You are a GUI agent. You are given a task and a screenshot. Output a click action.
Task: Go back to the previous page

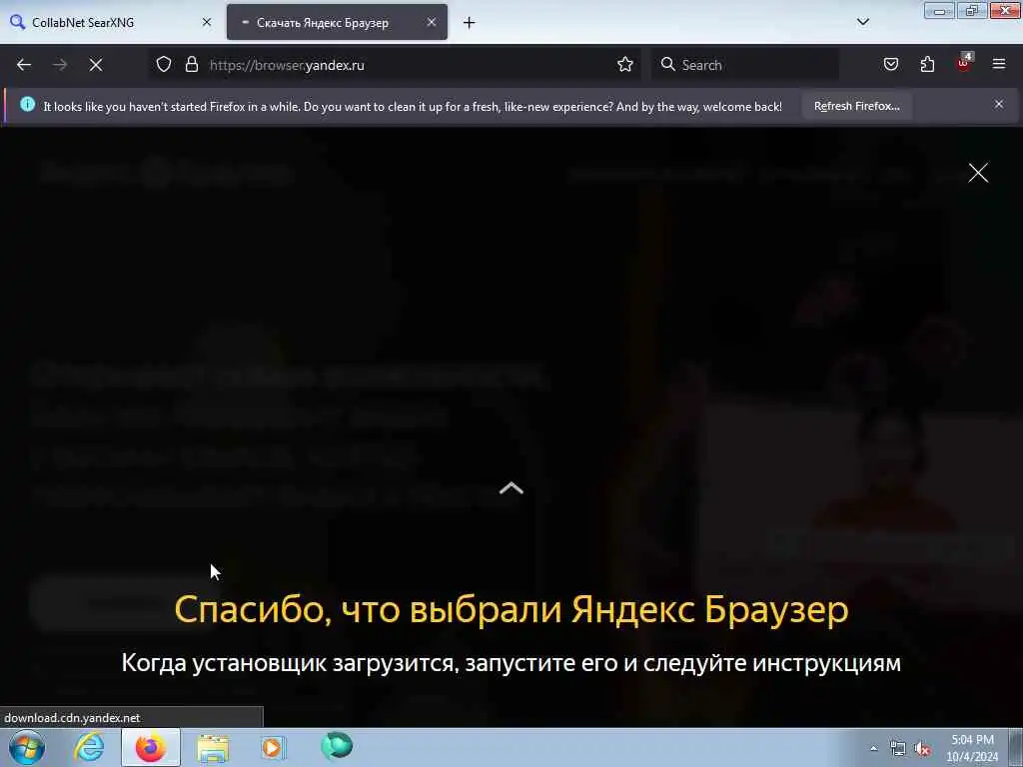pyautogui.click(x=24, y=65)
